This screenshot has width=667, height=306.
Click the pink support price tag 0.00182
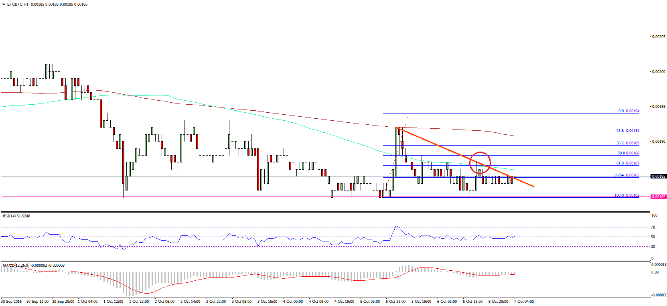658,197
